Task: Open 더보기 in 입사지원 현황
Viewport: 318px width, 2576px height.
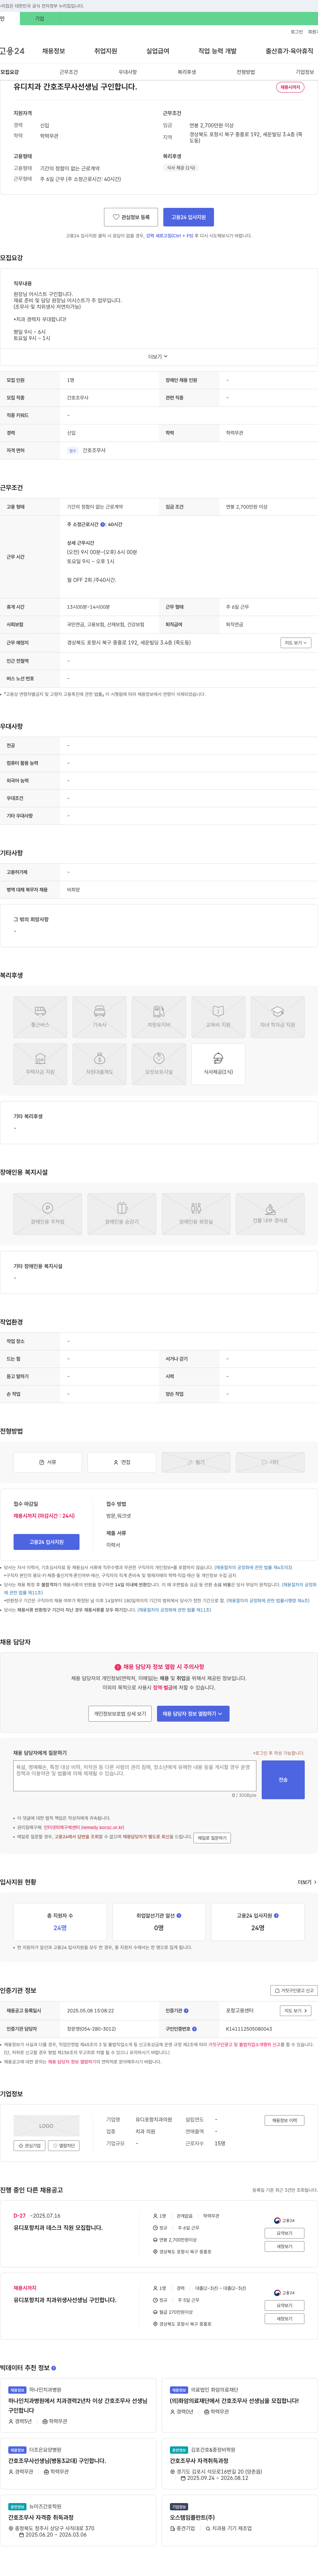Action: click(307, 1882)
